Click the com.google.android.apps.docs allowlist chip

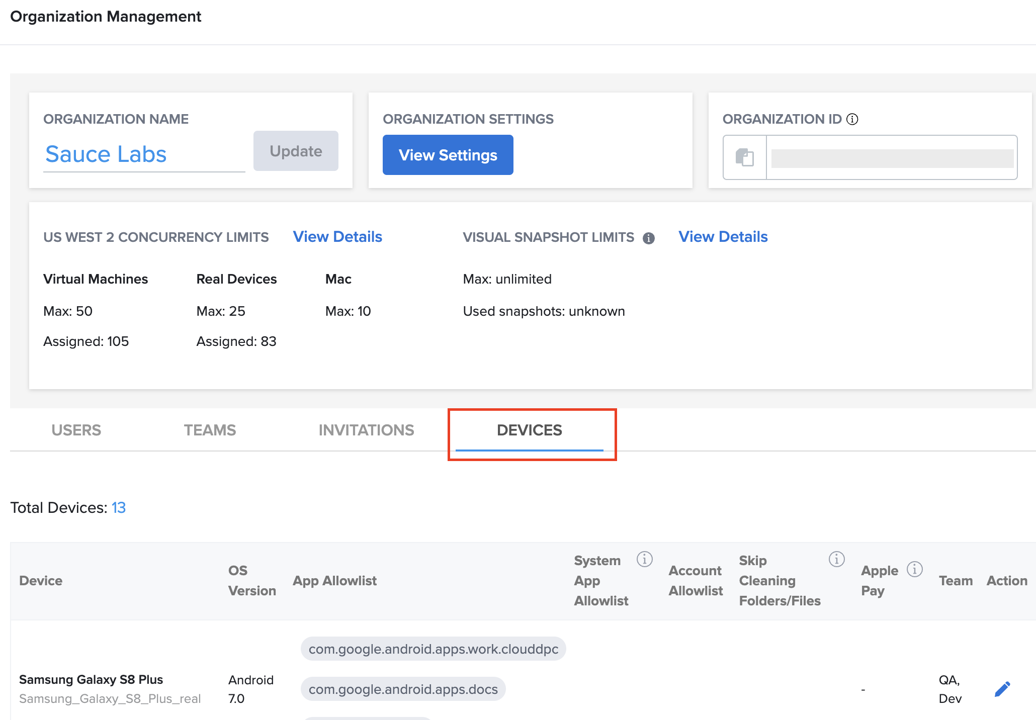[403, 689]
